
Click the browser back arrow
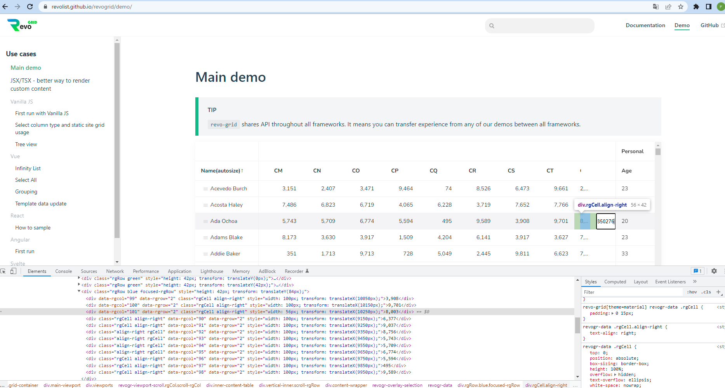click(x=5, y=7)
